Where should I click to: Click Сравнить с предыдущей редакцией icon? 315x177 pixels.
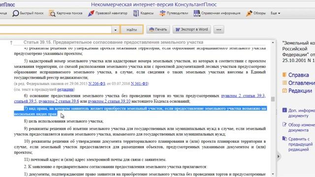[284, 139]
